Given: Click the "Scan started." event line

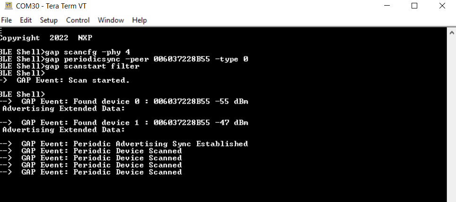Looking at the screenshot, I should point(76,80).
